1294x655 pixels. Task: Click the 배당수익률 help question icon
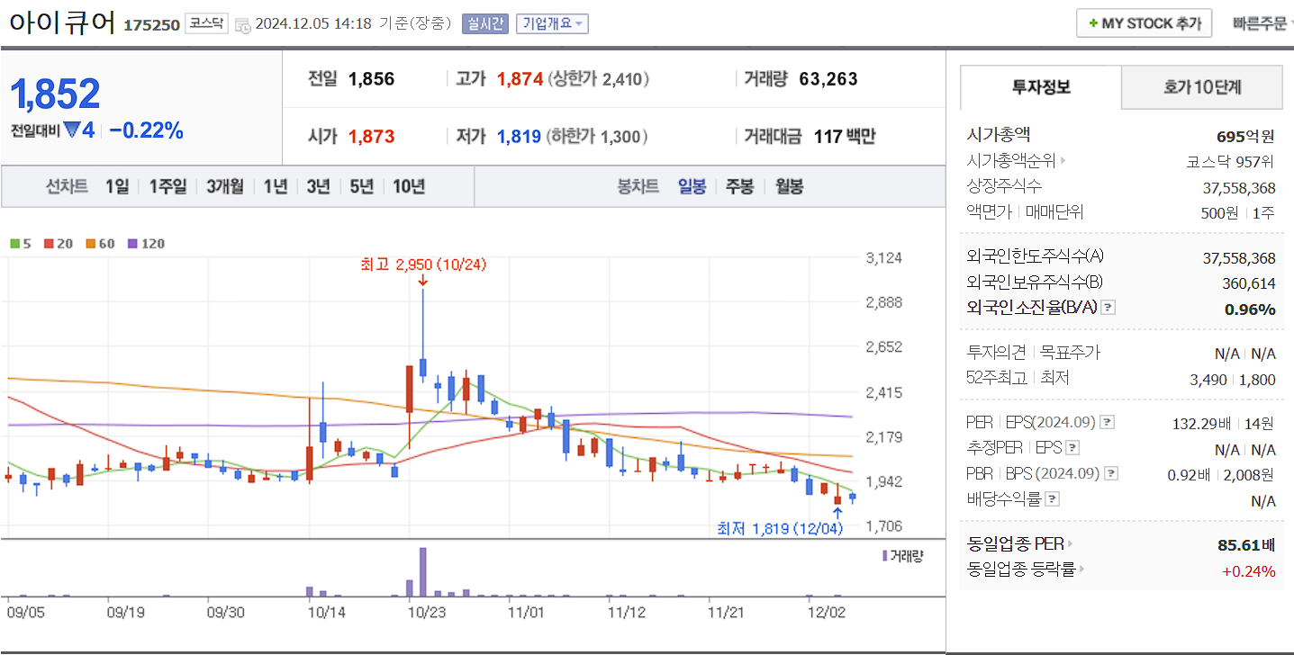tap(1053, 498)
